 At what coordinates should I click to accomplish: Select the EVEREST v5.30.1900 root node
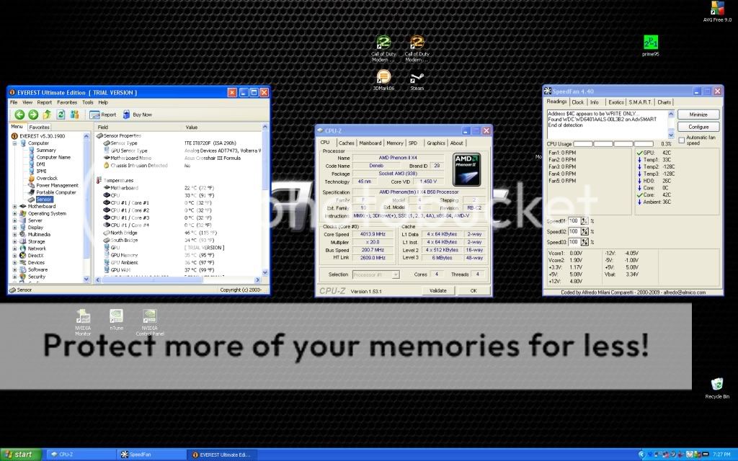tap(42, 136)
